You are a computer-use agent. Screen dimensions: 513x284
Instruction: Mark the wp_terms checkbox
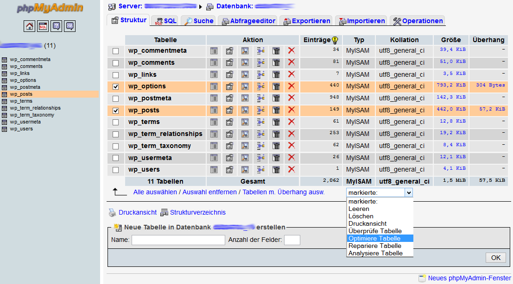115,123
